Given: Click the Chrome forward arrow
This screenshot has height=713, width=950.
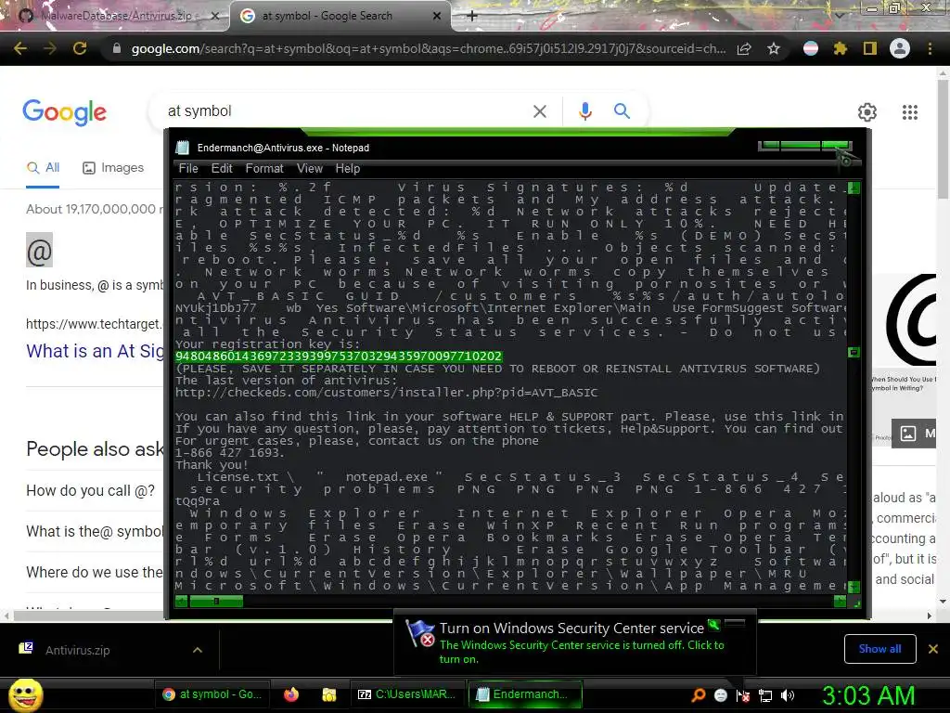Looking at the screenshot, I should (x=50, y=48).
